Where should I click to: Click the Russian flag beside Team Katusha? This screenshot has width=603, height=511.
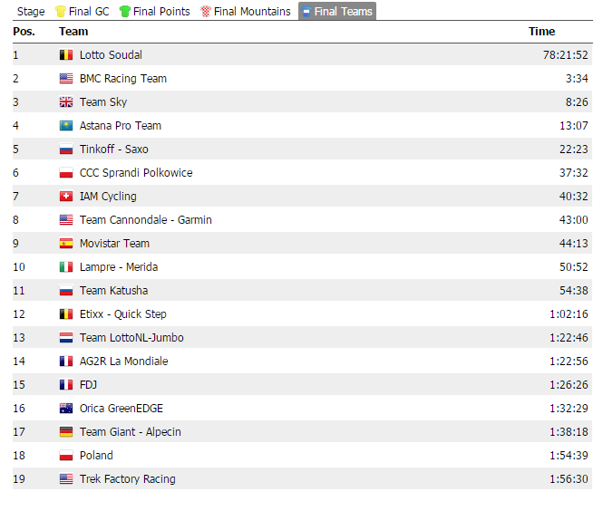pos(66,291)
